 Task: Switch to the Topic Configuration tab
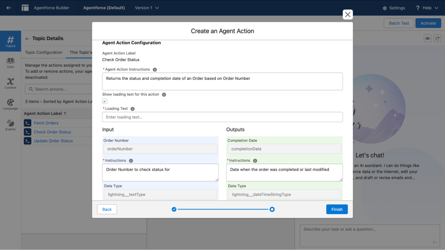click(44, 52)
